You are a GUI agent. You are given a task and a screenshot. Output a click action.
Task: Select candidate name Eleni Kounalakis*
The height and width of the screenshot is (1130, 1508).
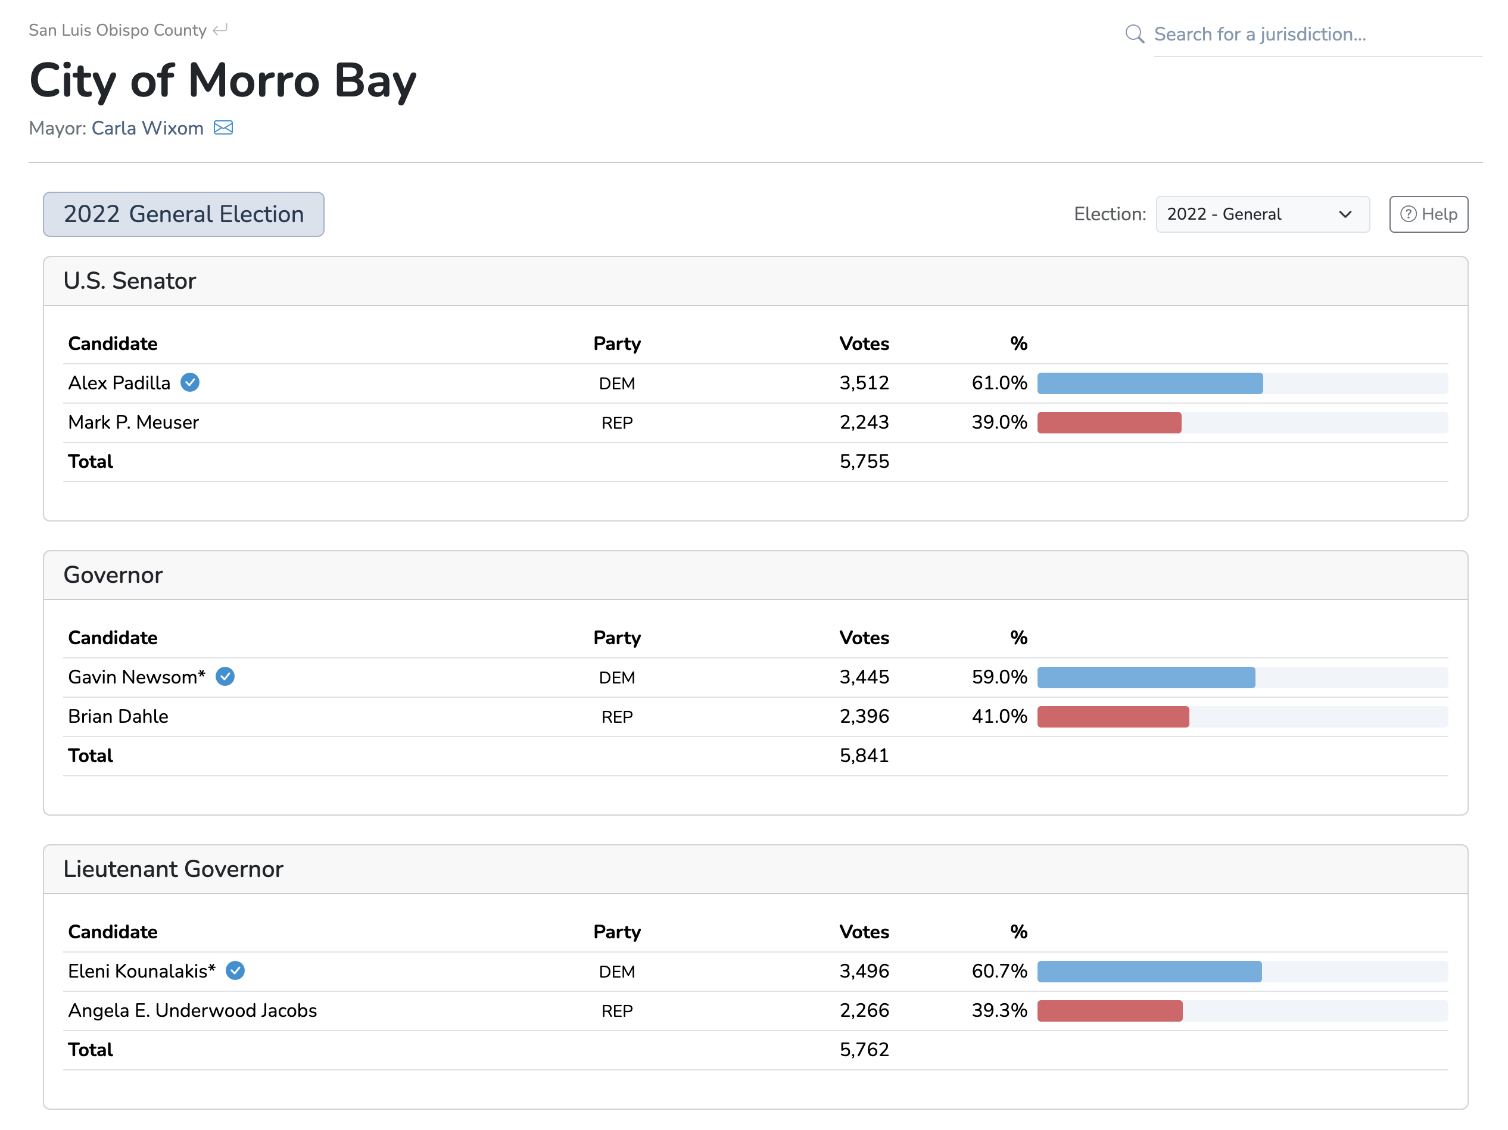pyautogui.click(x=142, y=971)
